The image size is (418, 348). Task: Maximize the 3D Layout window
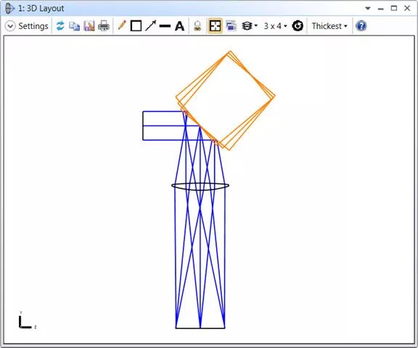coord(394,8)
